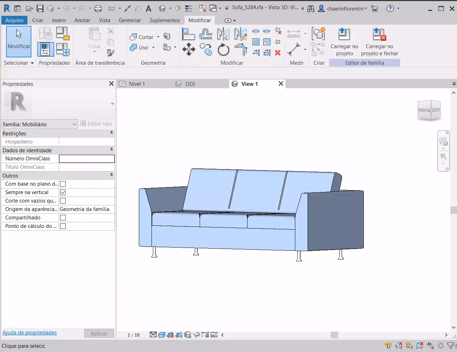Click the Número OmniClass input field

[87, 159]
